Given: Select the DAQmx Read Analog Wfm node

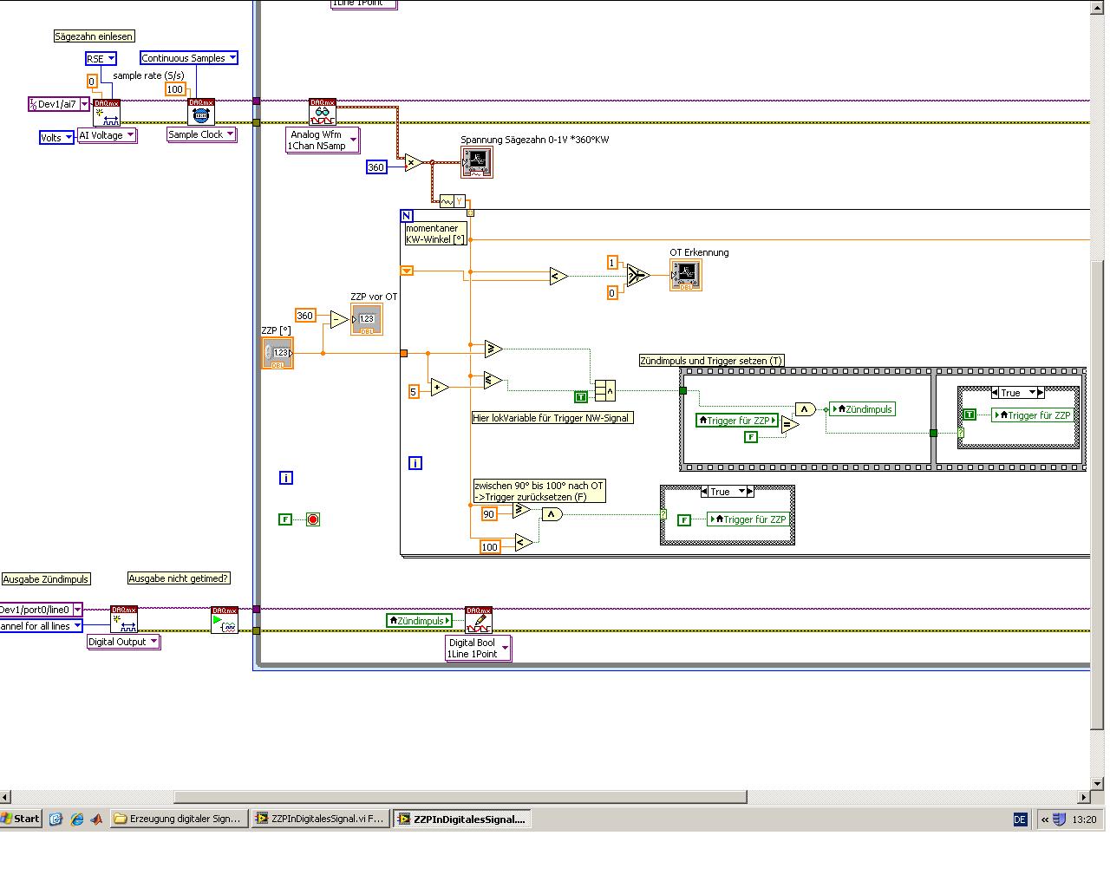Looking at the screenshot, I should tap(323, 113).
